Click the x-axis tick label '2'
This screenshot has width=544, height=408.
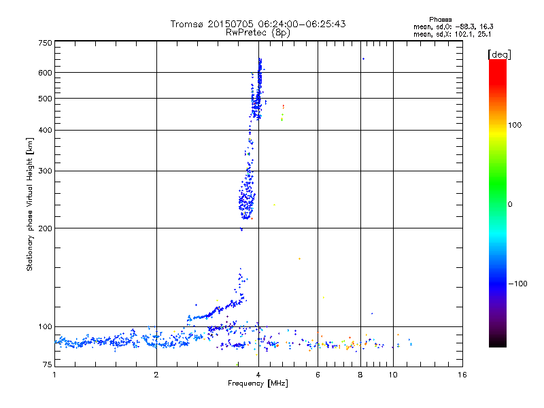[x=156, y=375]
